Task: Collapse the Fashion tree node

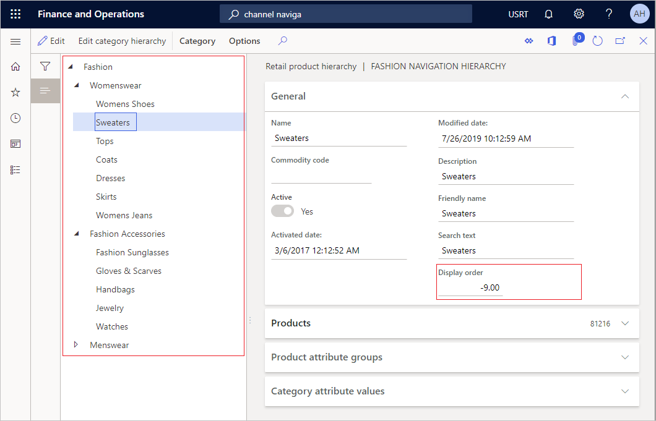Action: coord(71,67)
